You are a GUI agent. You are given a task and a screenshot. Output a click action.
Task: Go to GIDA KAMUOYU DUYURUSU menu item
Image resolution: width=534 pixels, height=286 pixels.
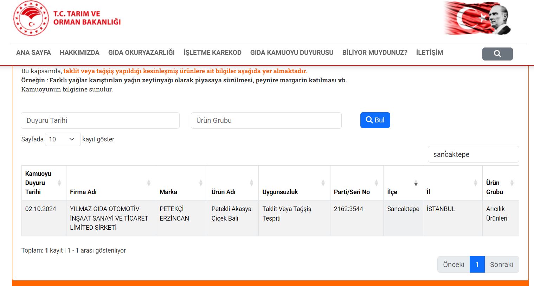click(x=291, y=53)
